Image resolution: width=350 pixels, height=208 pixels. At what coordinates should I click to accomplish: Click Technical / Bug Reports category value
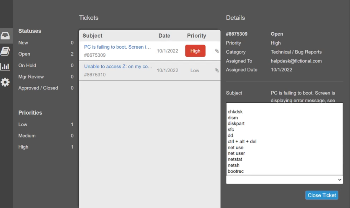(x=296, y=52)
